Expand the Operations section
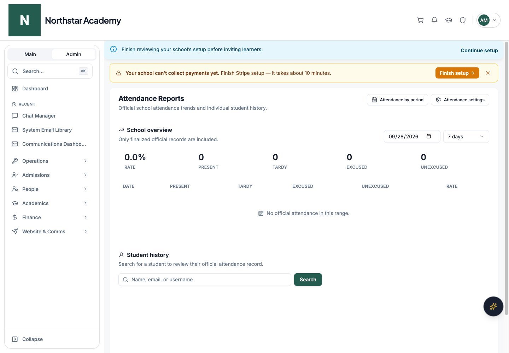The image size is (509, 353). 50,161
